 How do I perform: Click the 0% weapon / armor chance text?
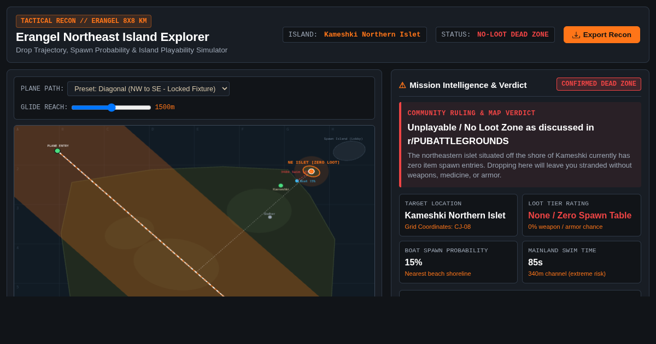(x=565, y=227)
